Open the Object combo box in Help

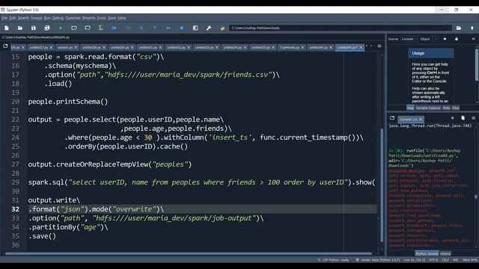click(436, 39)
